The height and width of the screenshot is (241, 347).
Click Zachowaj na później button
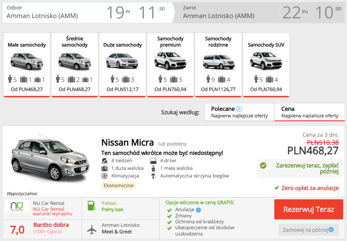(x=309, y=230)
